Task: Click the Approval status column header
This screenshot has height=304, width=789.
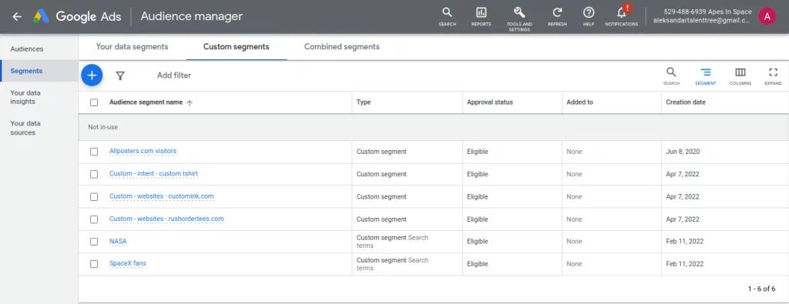Action: [490, 102]
